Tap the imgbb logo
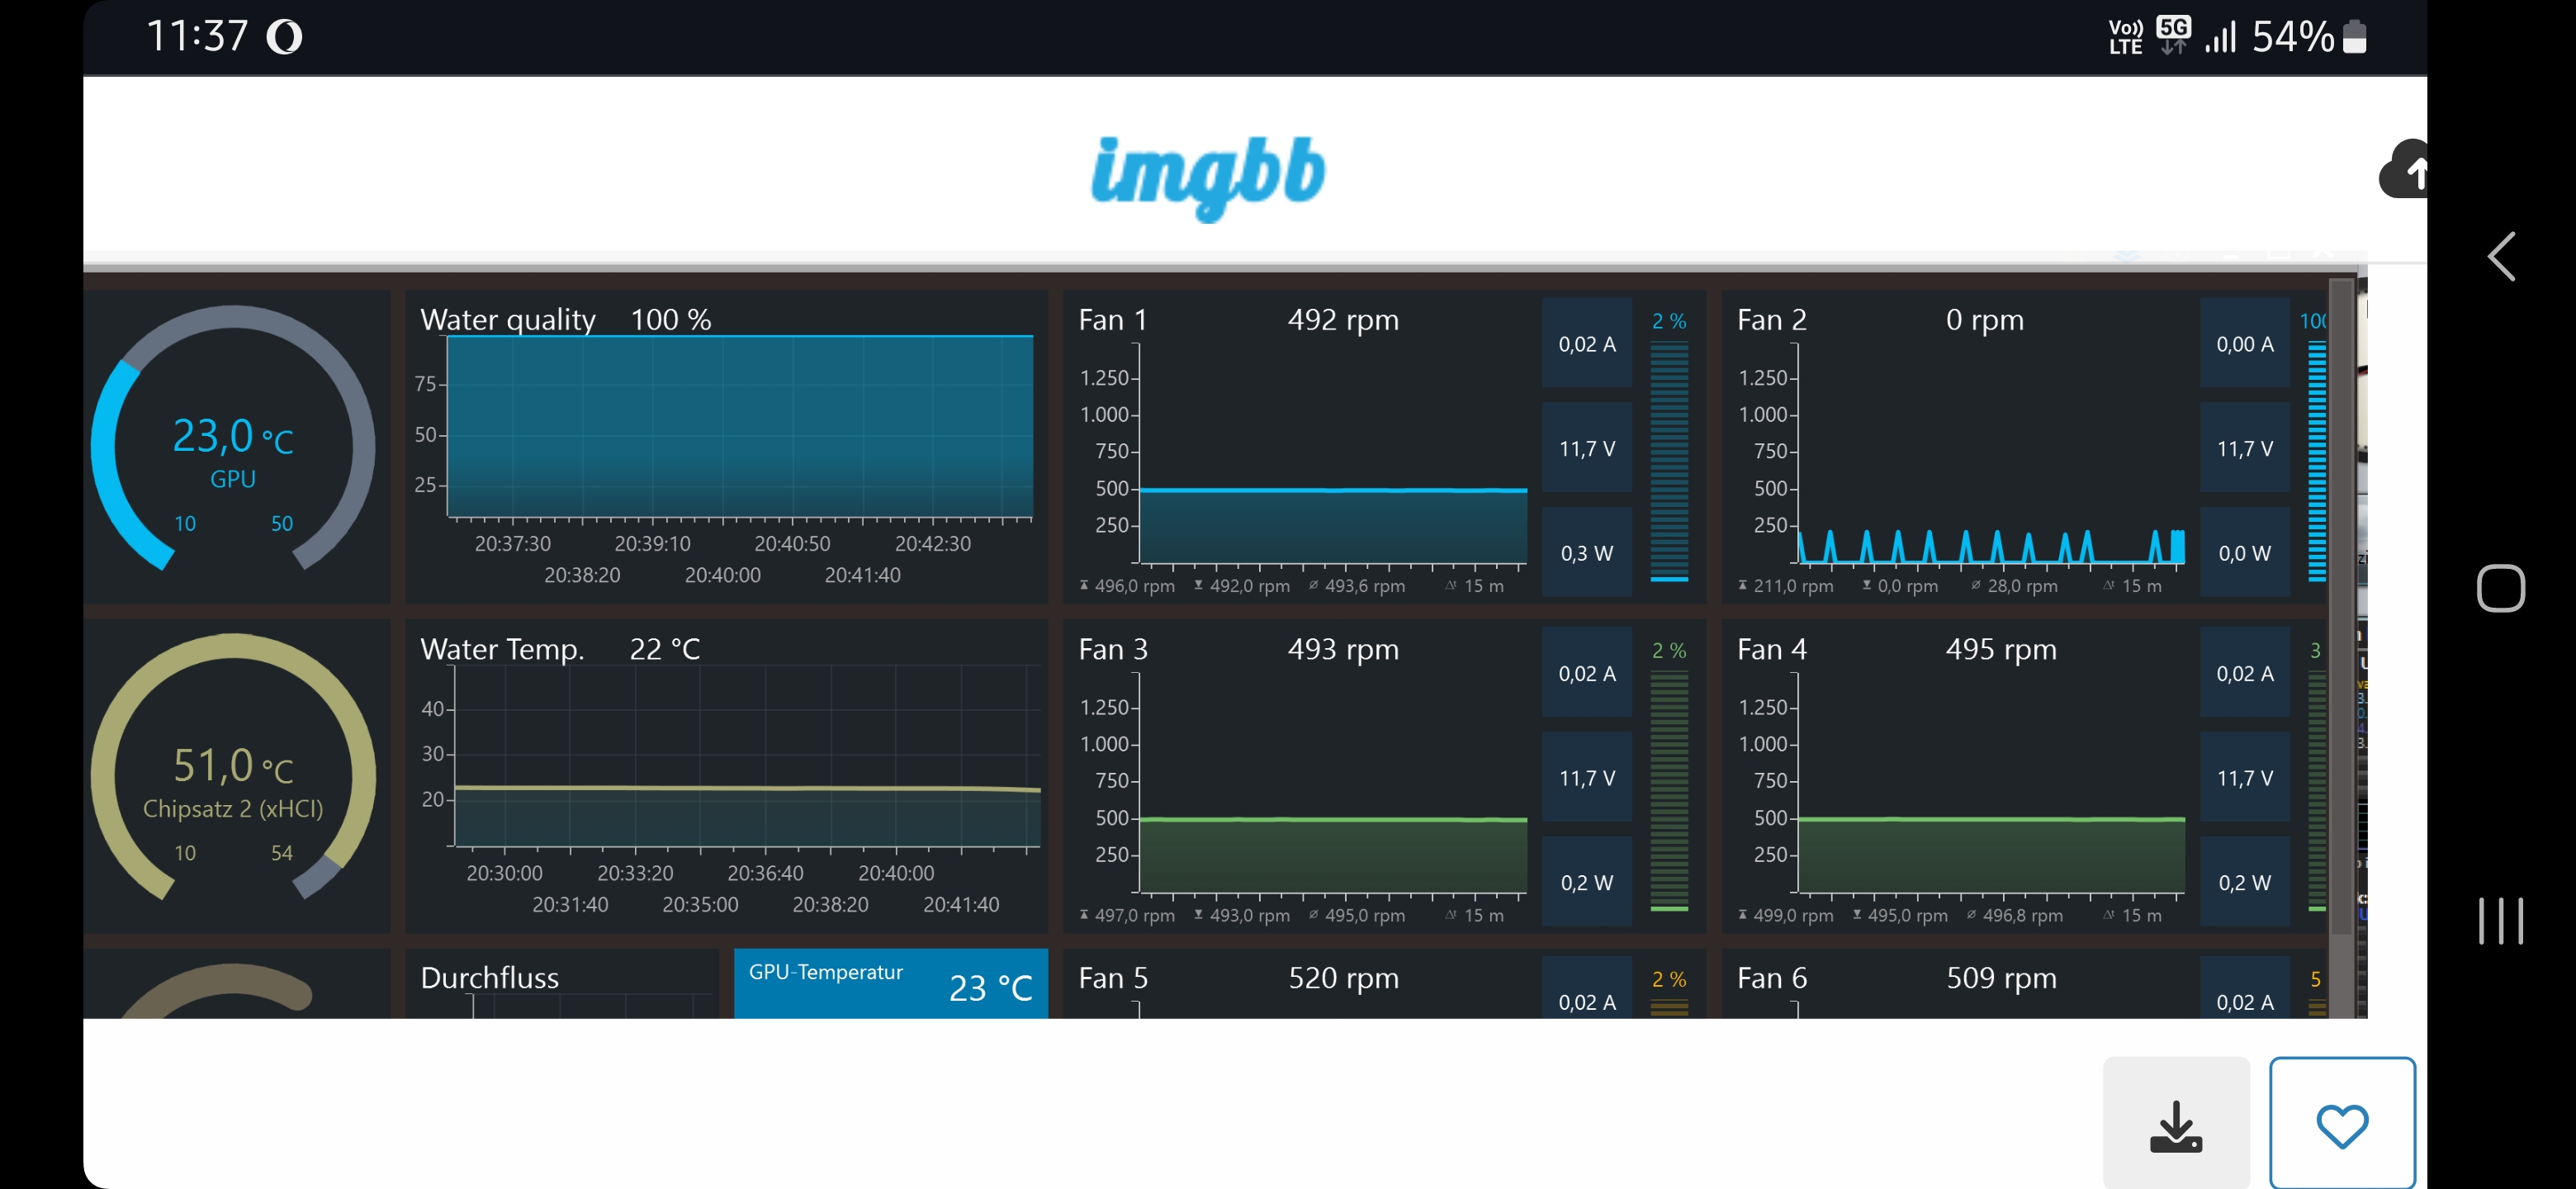The width and height of the screenshot is (2576, 1189). pos(1207,176)
